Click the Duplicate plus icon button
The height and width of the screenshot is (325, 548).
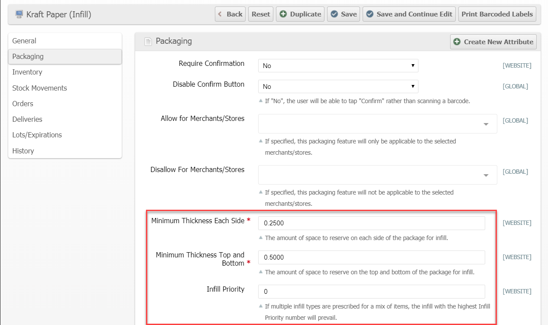[x=301, y=14]
